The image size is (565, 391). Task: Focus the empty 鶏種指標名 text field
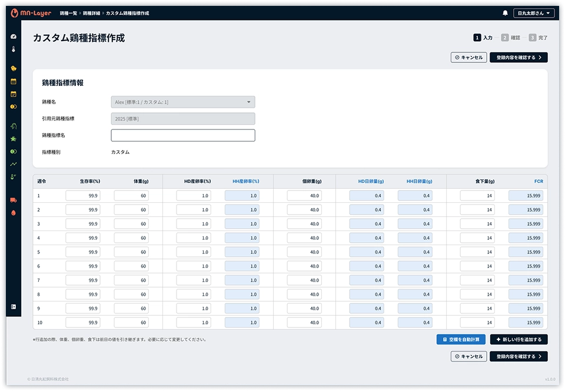(183, 135)
